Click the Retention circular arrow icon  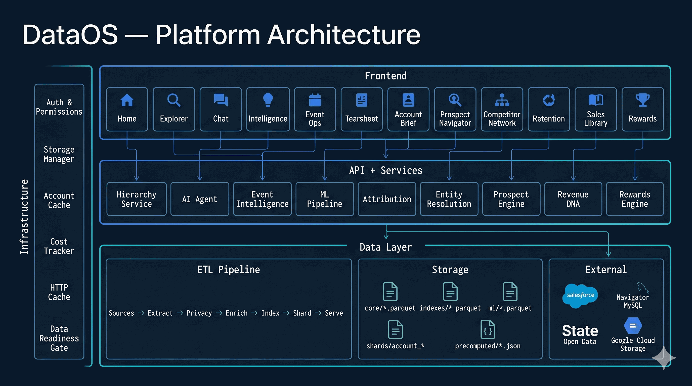point(549,100)
